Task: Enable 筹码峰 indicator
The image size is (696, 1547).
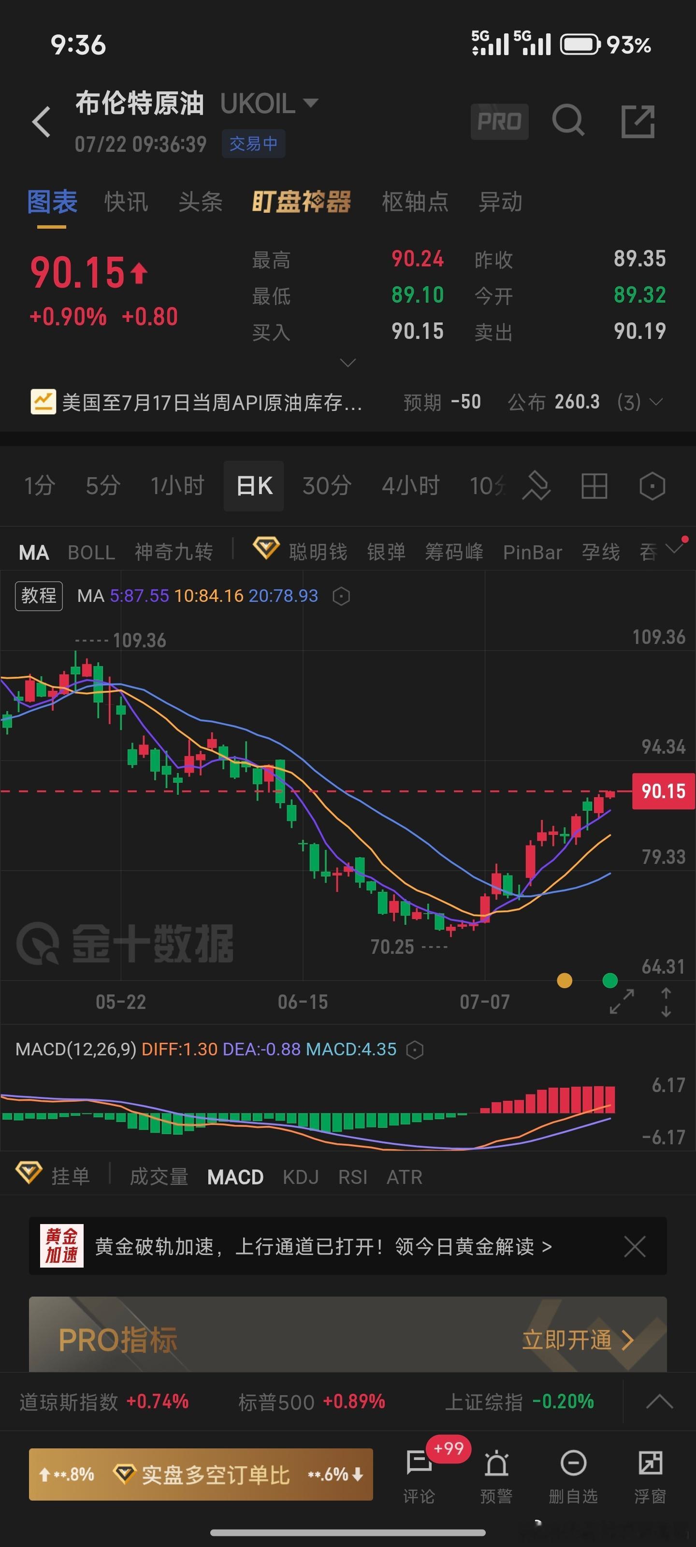Action: 454,552
